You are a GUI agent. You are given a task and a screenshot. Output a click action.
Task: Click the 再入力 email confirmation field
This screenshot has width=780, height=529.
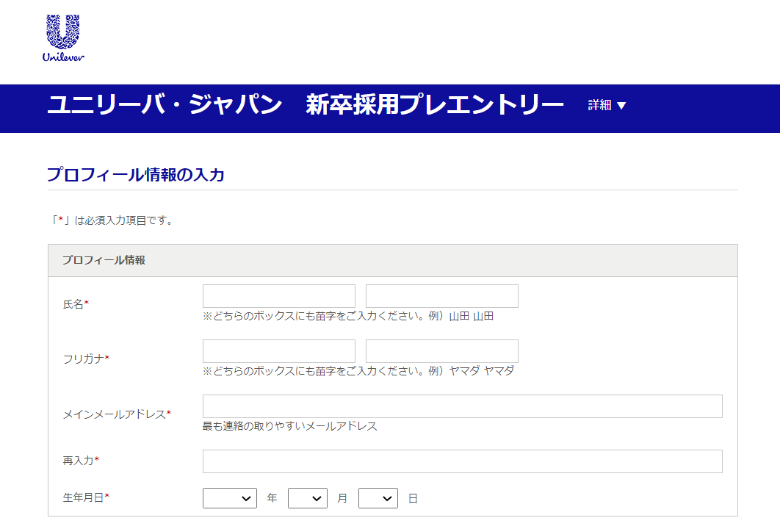462,461
